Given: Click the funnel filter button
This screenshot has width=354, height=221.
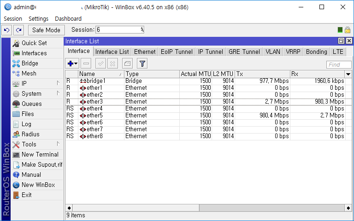Looking at the screenshot, I should pos(142,64).
